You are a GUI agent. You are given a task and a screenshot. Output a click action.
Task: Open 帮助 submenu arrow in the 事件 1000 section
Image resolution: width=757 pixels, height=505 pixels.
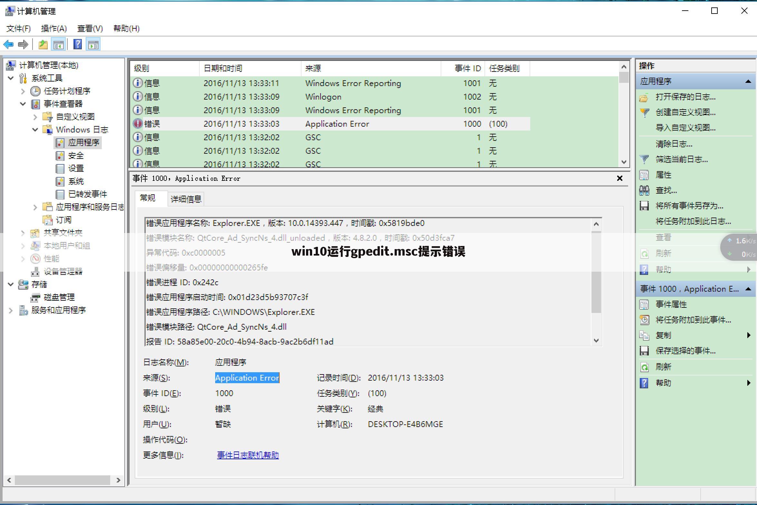coord(749,383)
